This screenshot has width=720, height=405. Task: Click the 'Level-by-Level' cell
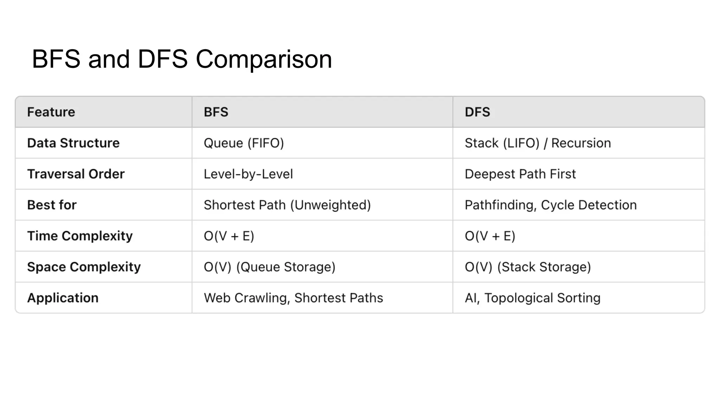pos(248,174)
